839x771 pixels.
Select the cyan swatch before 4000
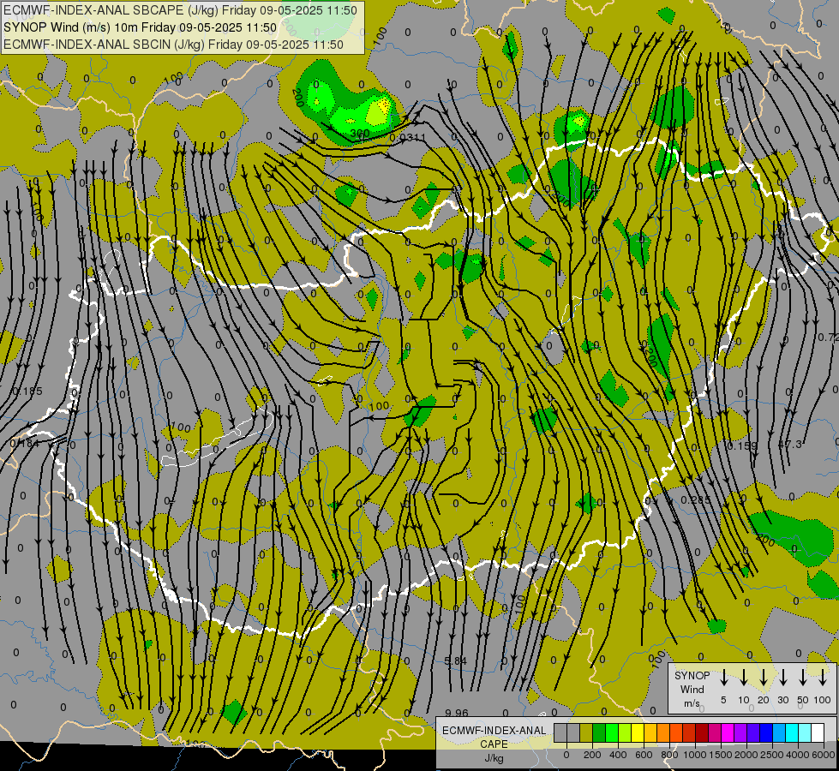point(792,732)
